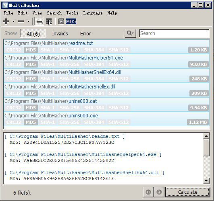
Task: Toggle SHA-1 tag on MultiHasherHelper64.exe row
Action: (x=48, y=64)
